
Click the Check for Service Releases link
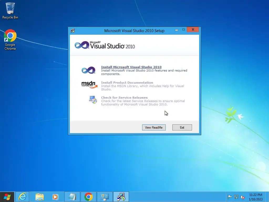pyautogui.click(x=124, y=97)
